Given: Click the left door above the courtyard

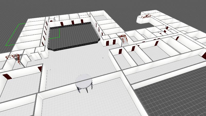Looking at the screenshot, I should pyautogui.click(x=62, y=24).
